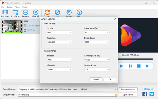Click the clock icon beside 00:00:01
This screenshot has width=158, height=99.
tap(25, 30)
